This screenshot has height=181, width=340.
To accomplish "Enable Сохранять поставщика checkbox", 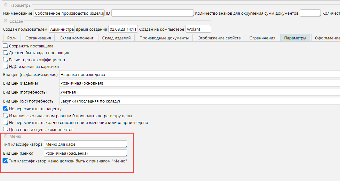I will point(5,46).
